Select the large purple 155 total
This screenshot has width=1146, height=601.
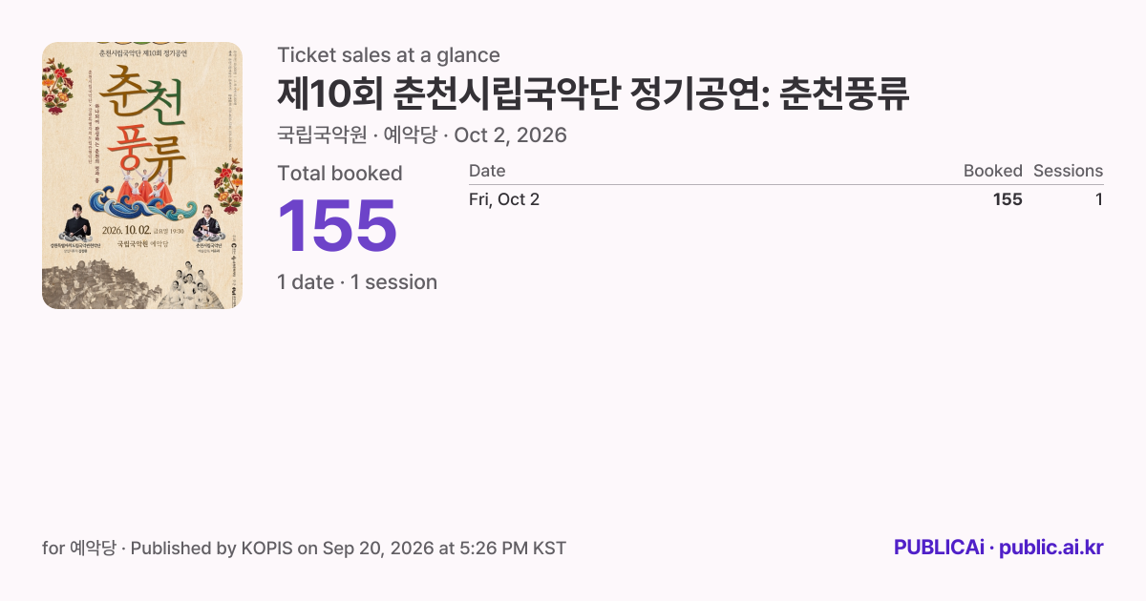pos(337,226)
